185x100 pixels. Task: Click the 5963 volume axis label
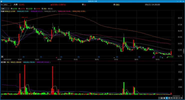pos(180,65)
